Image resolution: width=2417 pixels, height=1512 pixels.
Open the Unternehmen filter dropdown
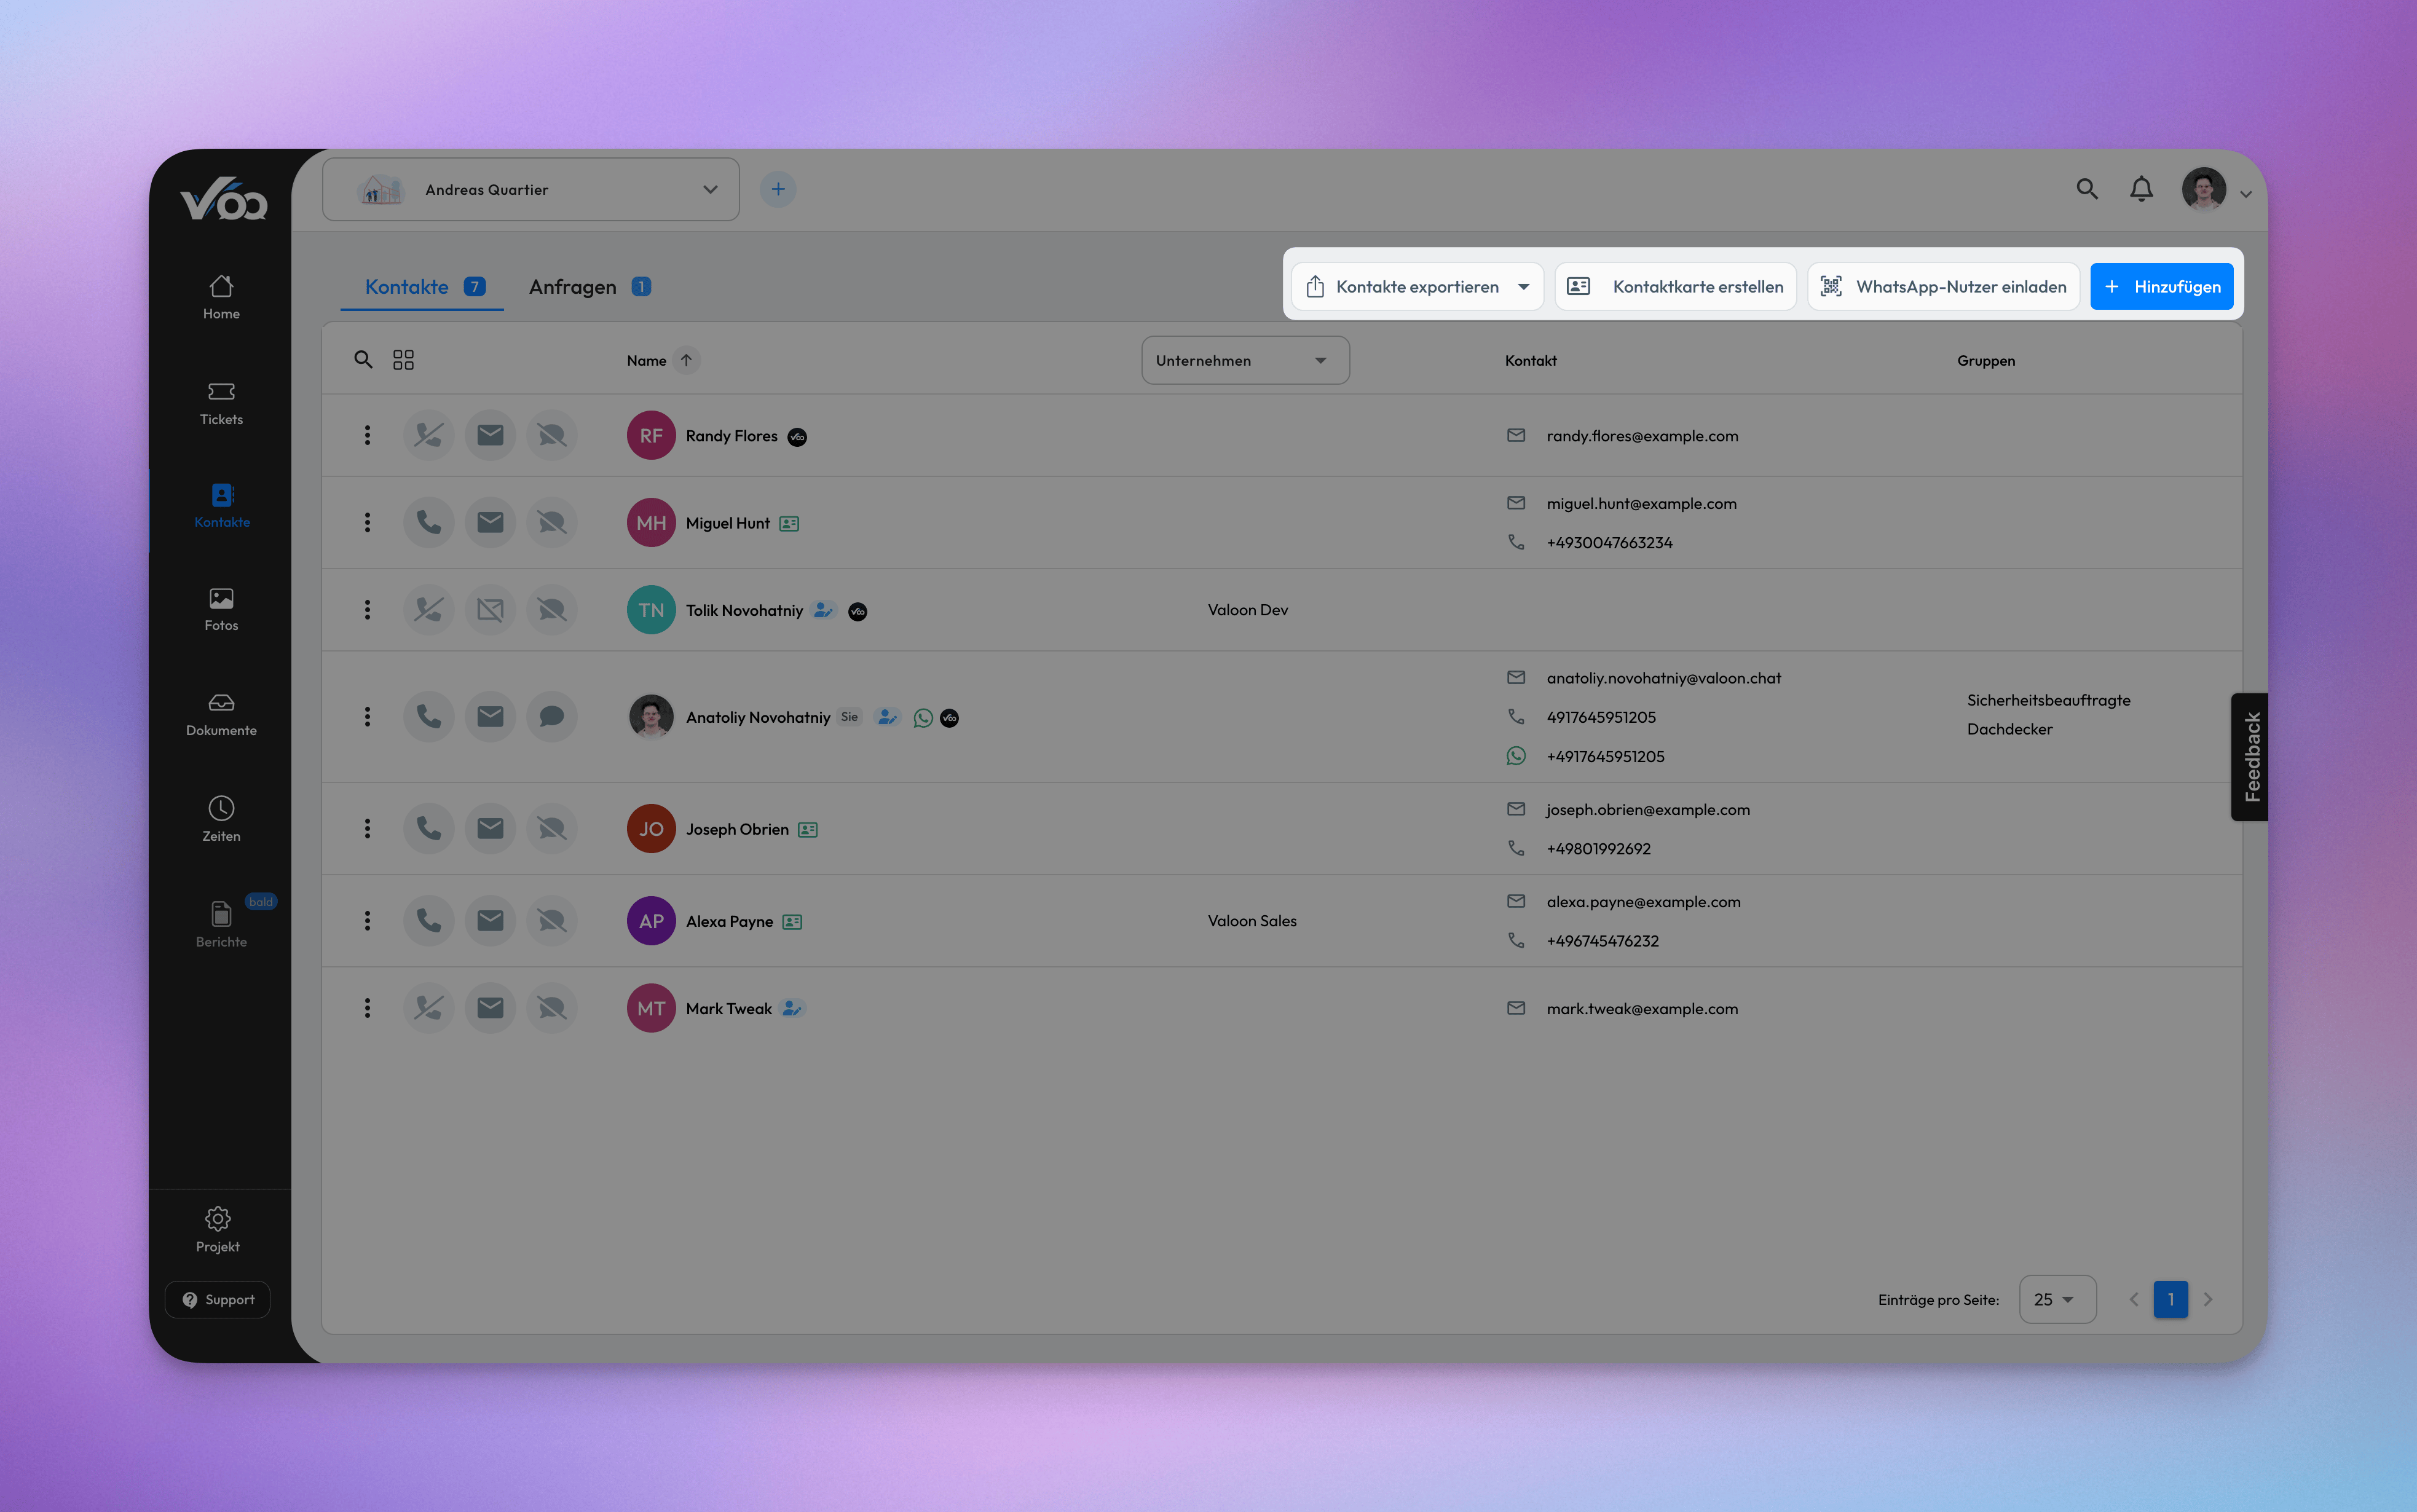coord(1244,360)
